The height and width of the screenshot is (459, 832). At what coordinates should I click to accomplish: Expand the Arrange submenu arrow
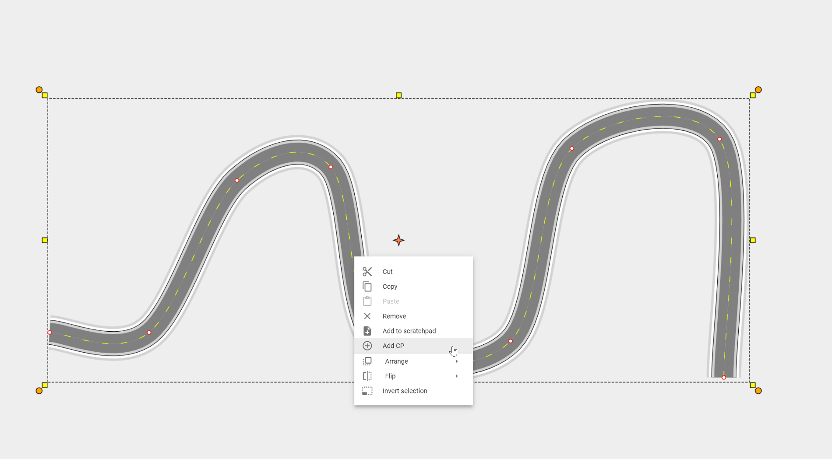(457, 361)
